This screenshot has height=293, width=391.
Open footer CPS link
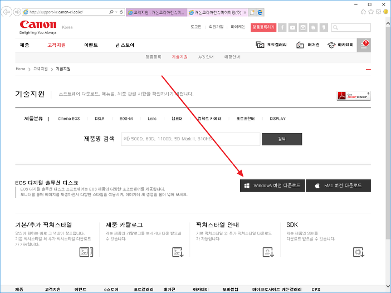pos(316,290)
